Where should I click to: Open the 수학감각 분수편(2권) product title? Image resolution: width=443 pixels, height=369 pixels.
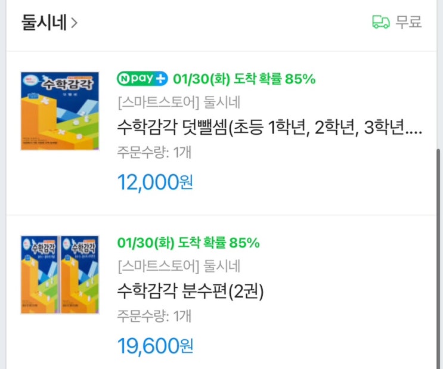pyautogui.click(x=191, y=292)
